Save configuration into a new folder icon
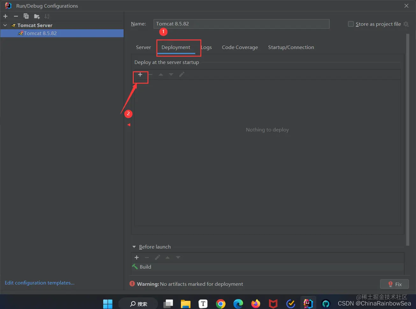 37,16
